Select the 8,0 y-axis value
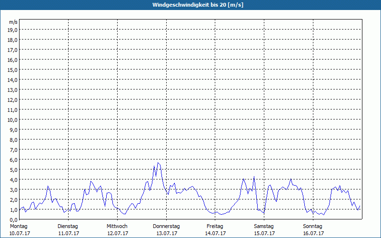Screen dimensions: 381x238 pos(14,140)
